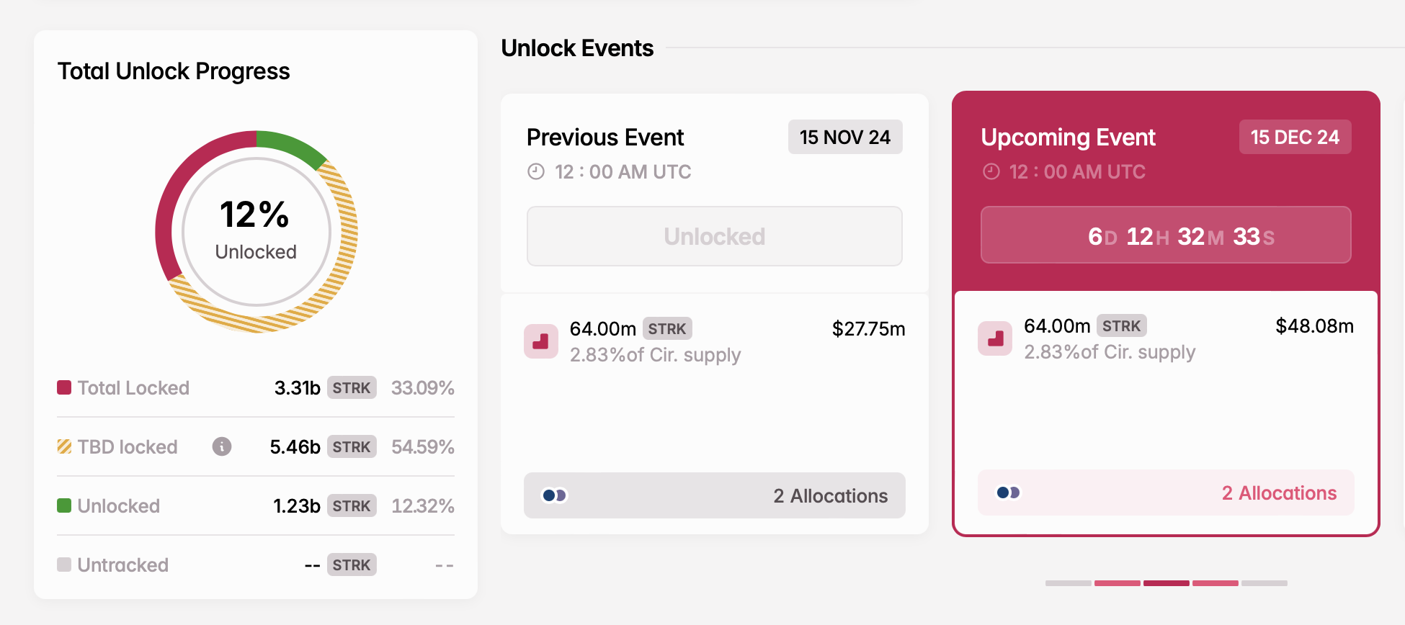The width and height of the screenshot is (1405, 625).
Task: Select the 15 NOV 24 date badge
Action: click(844, 137)
